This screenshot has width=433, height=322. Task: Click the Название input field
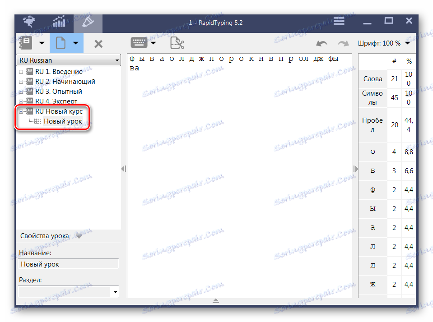pyautogui.click(x=68, y=264)
